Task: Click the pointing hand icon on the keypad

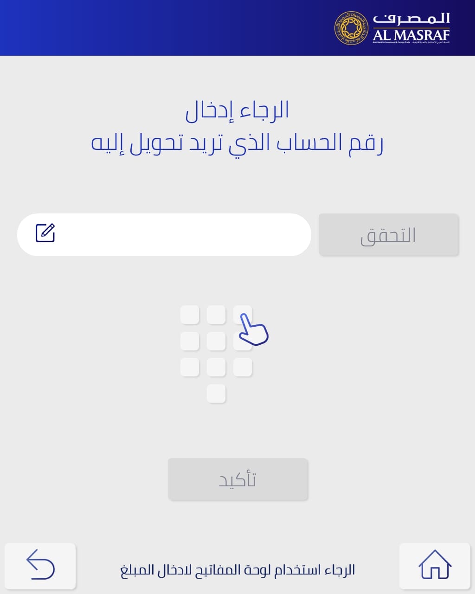Action: click(253, 329)
